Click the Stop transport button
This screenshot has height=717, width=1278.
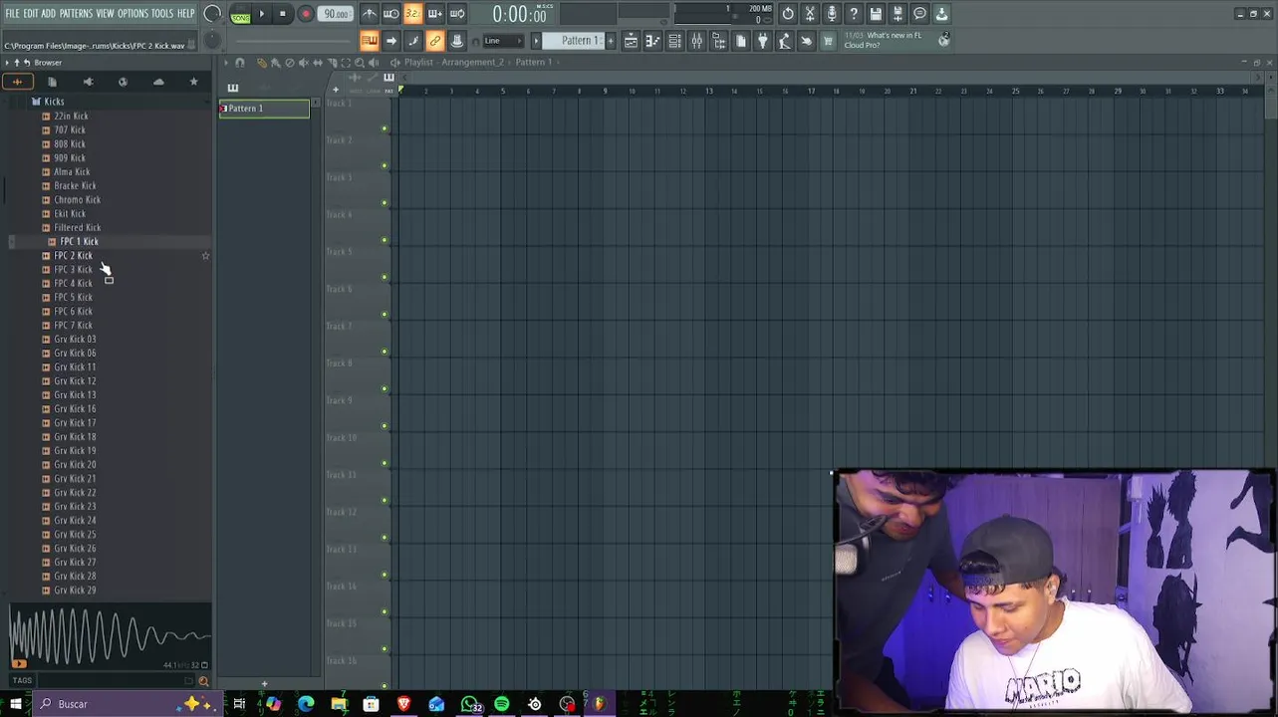(283, 14)
